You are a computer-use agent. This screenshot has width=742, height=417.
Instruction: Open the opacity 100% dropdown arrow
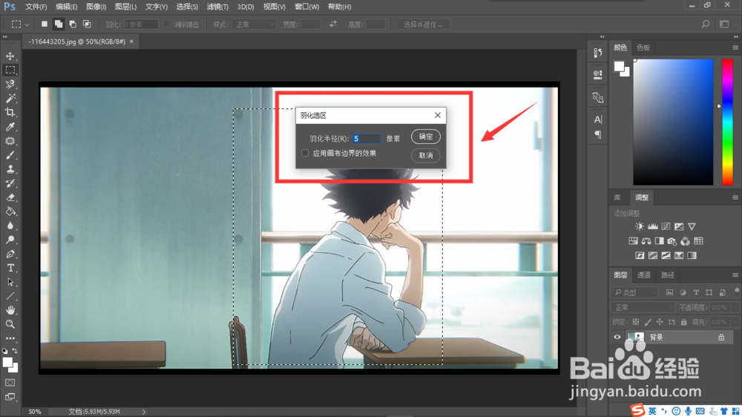(x=735, y=307)
